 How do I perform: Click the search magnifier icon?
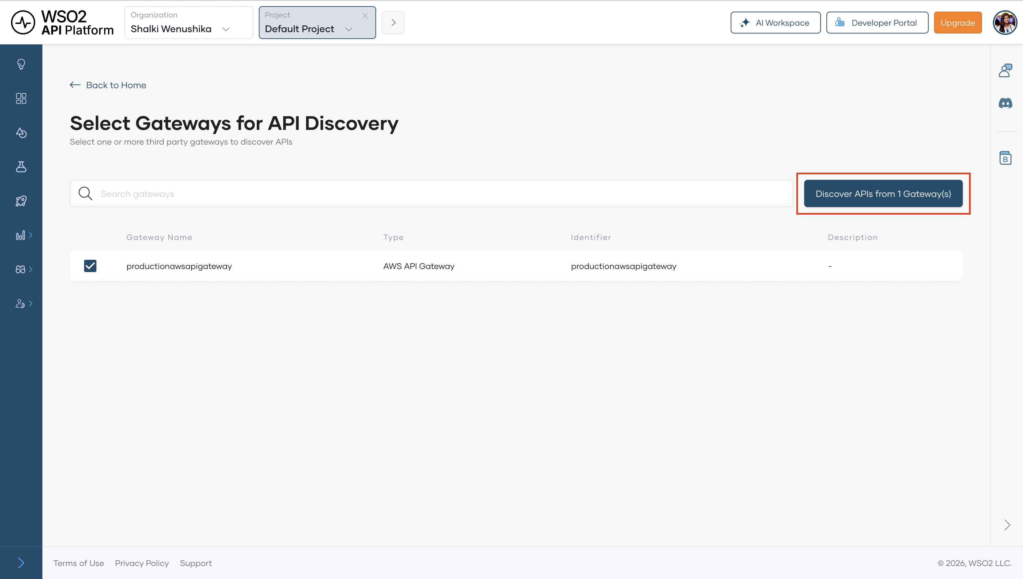point(85,194)
